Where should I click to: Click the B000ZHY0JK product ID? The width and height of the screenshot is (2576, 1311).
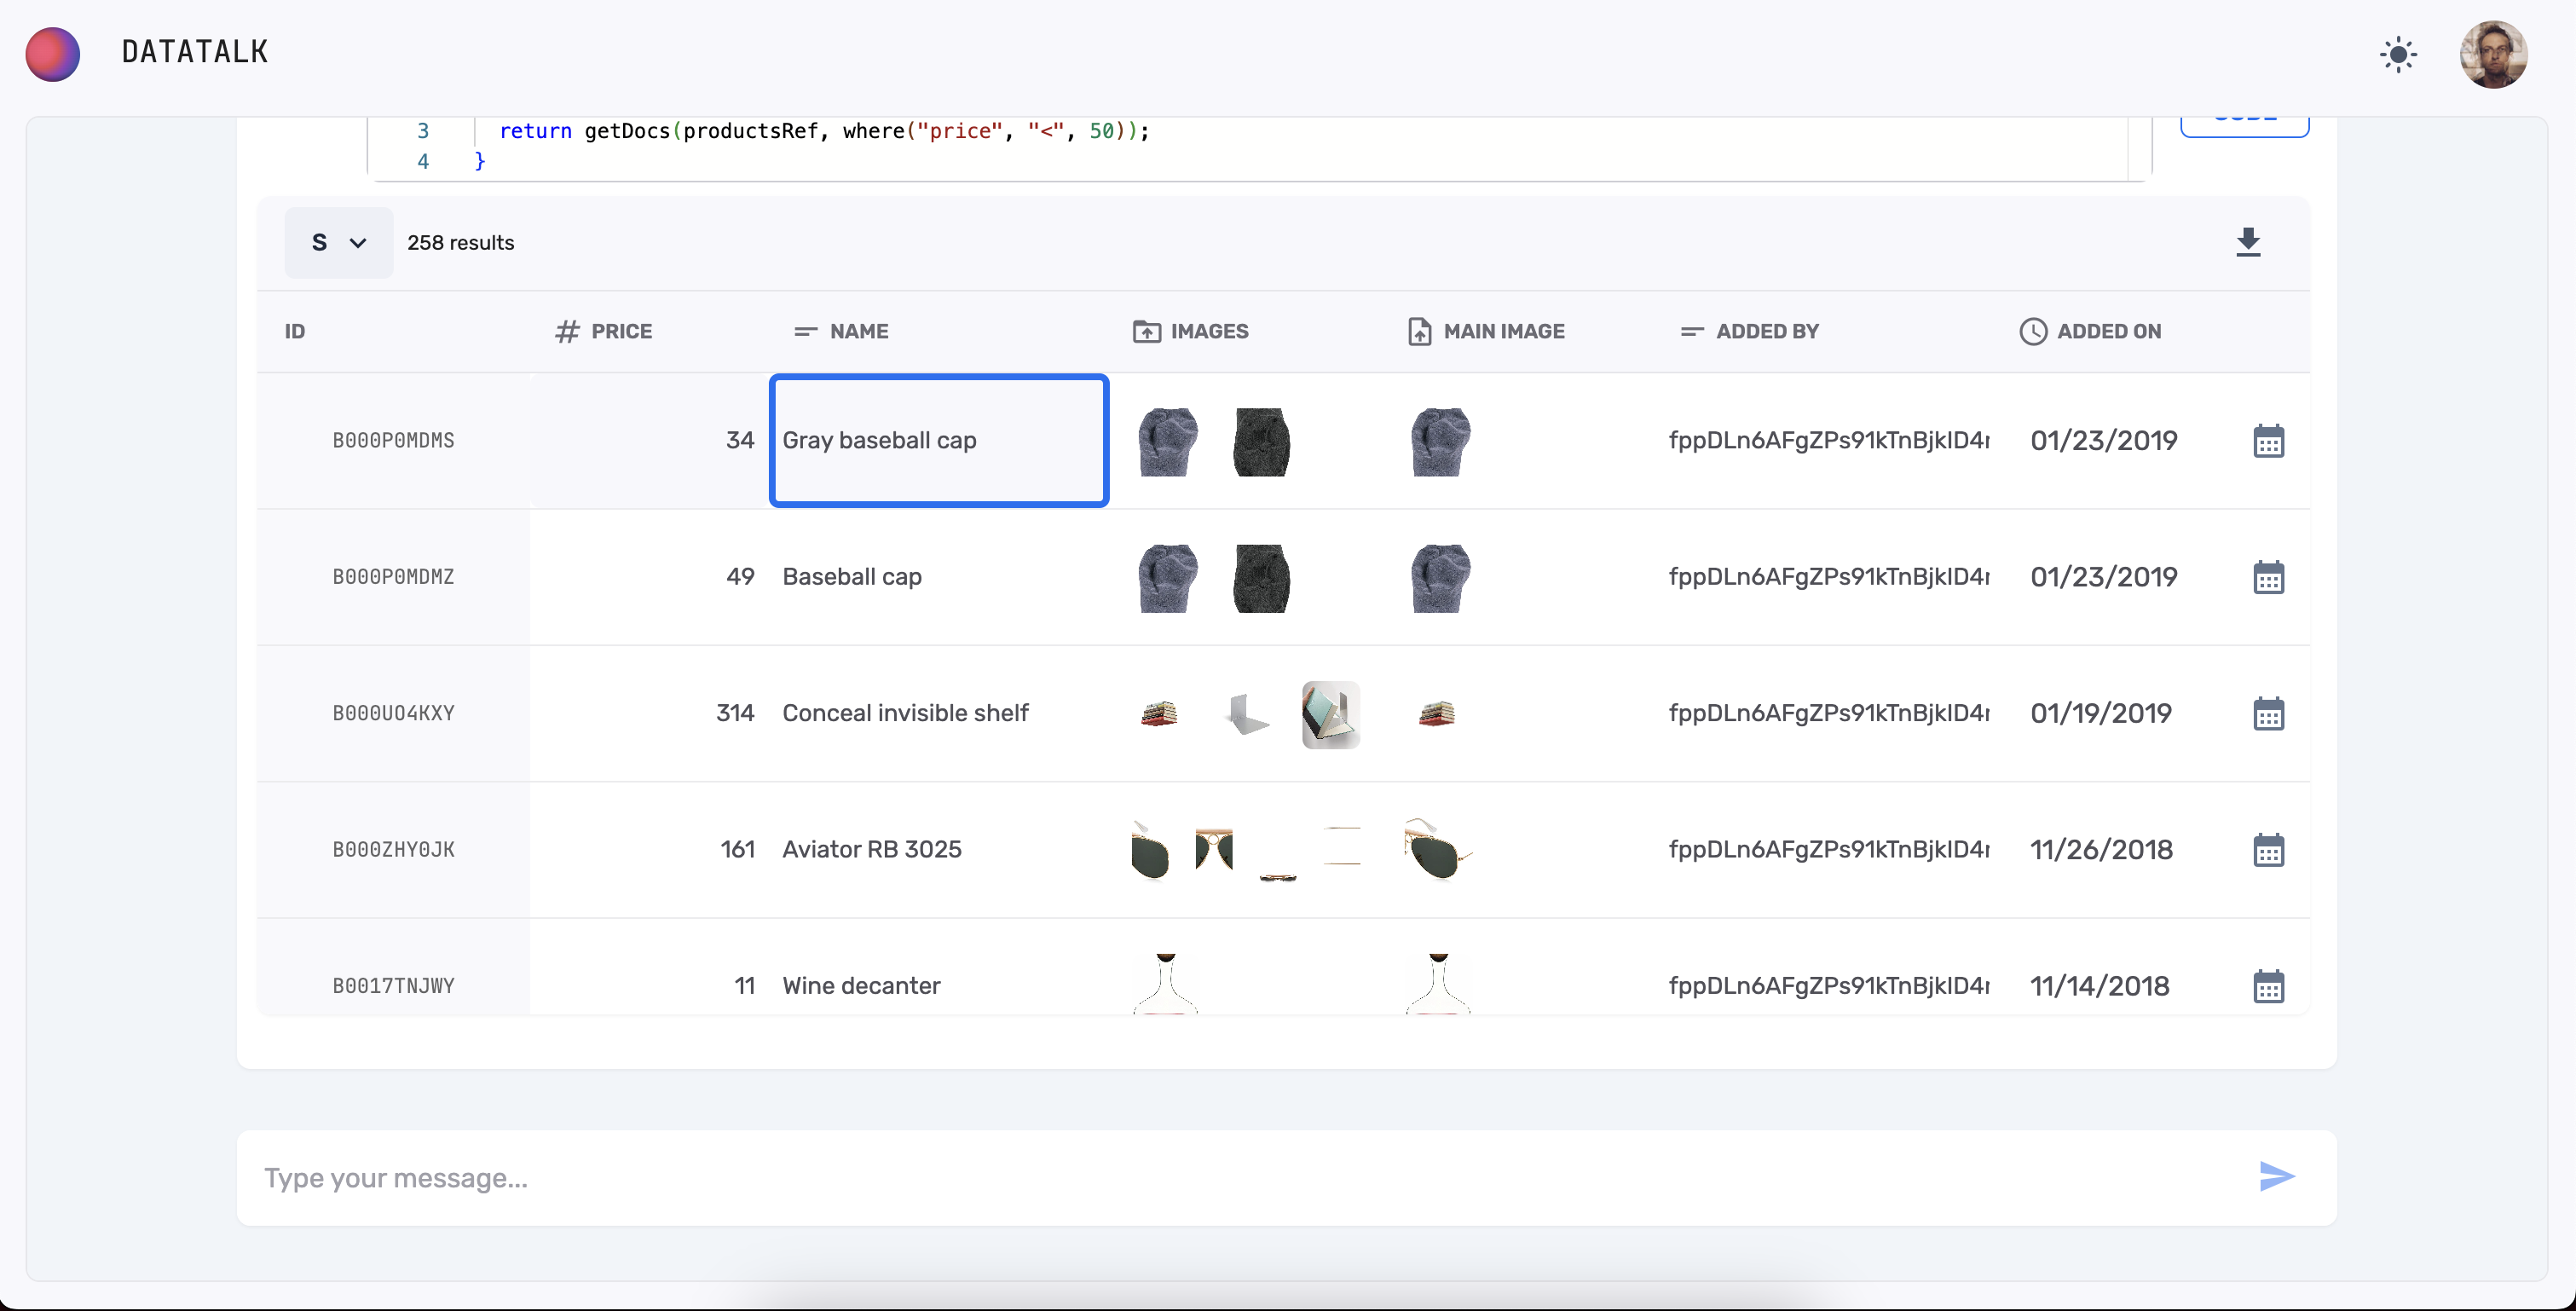[x=393, y=850]
